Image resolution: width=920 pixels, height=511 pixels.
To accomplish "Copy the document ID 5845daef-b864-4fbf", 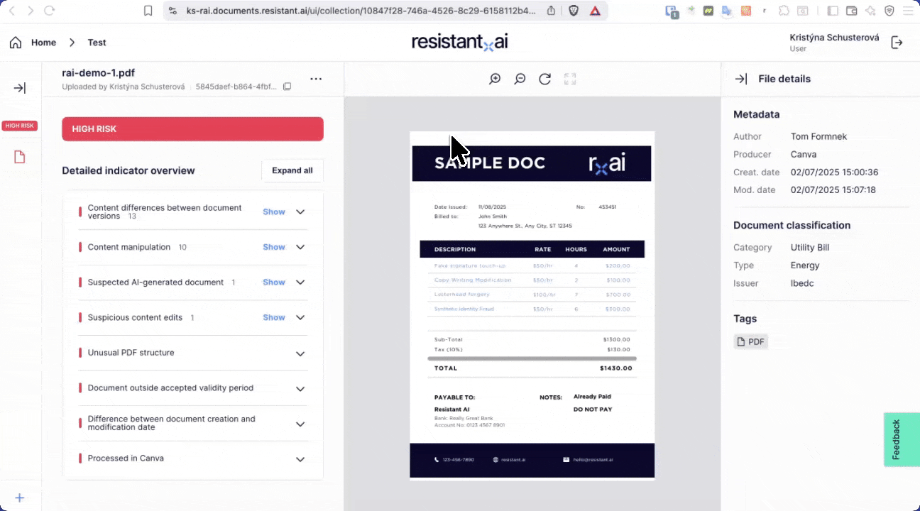I will pos(287,87).
